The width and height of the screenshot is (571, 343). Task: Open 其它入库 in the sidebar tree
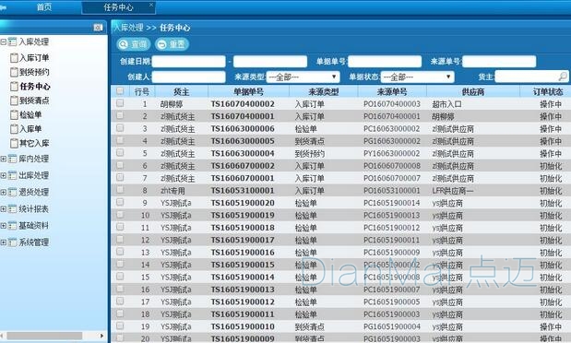coord(34,143)
